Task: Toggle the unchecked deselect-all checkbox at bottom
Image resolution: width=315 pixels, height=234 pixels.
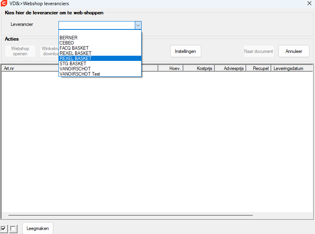Action: [x=13, y=228]
